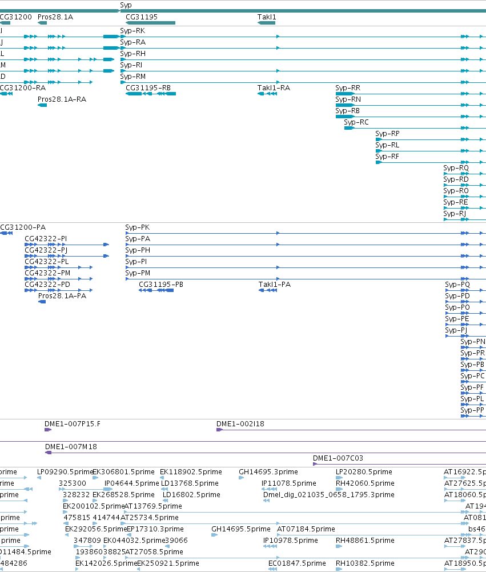Click the CG42322-PD protein label

(47, 284)
